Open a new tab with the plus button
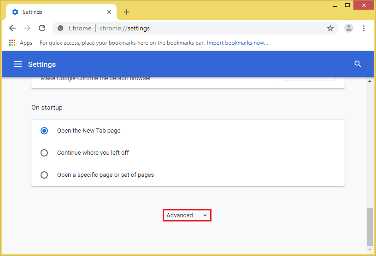The image size is (376, 256). click(127, 12)
